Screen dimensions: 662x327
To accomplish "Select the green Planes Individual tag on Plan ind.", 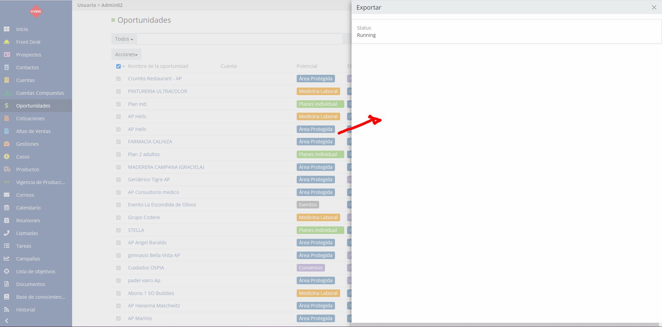I will (320, 104).
